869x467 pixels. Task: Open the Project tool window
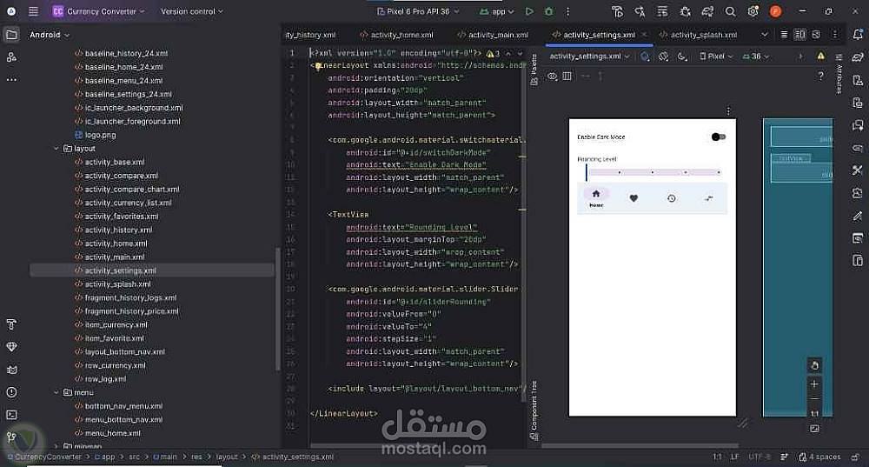point(11,35)
